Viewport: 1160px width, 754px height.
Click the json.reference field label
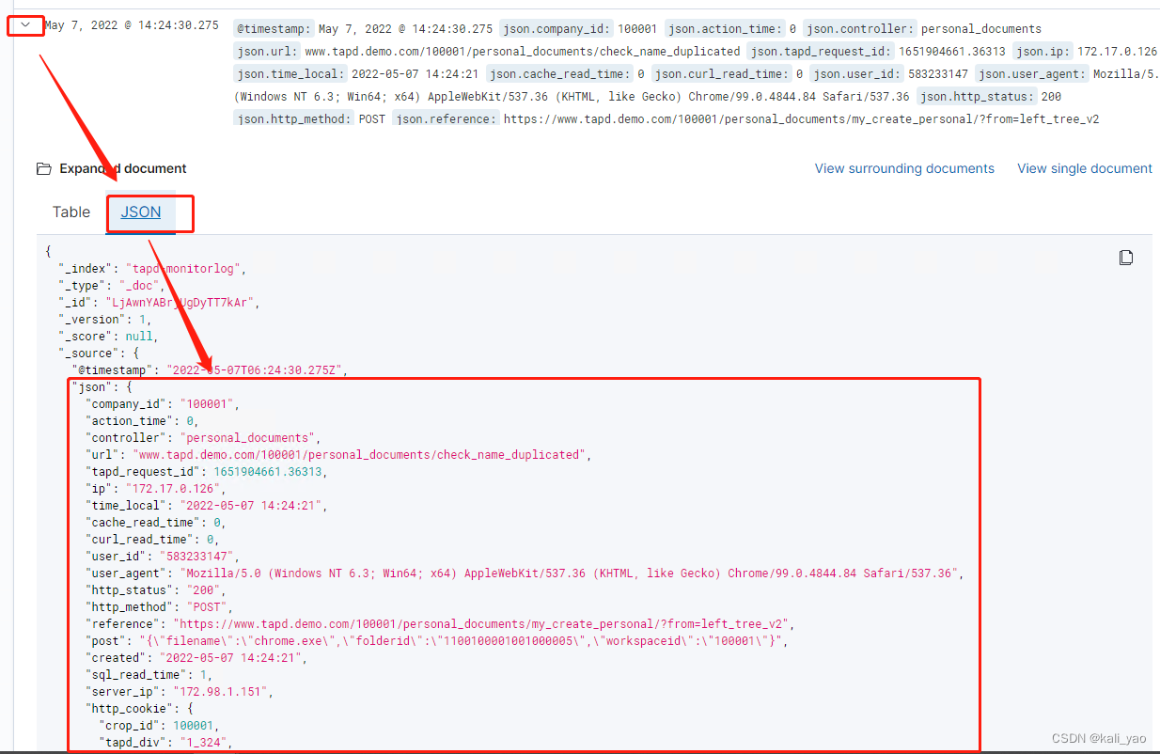(446, 118)
